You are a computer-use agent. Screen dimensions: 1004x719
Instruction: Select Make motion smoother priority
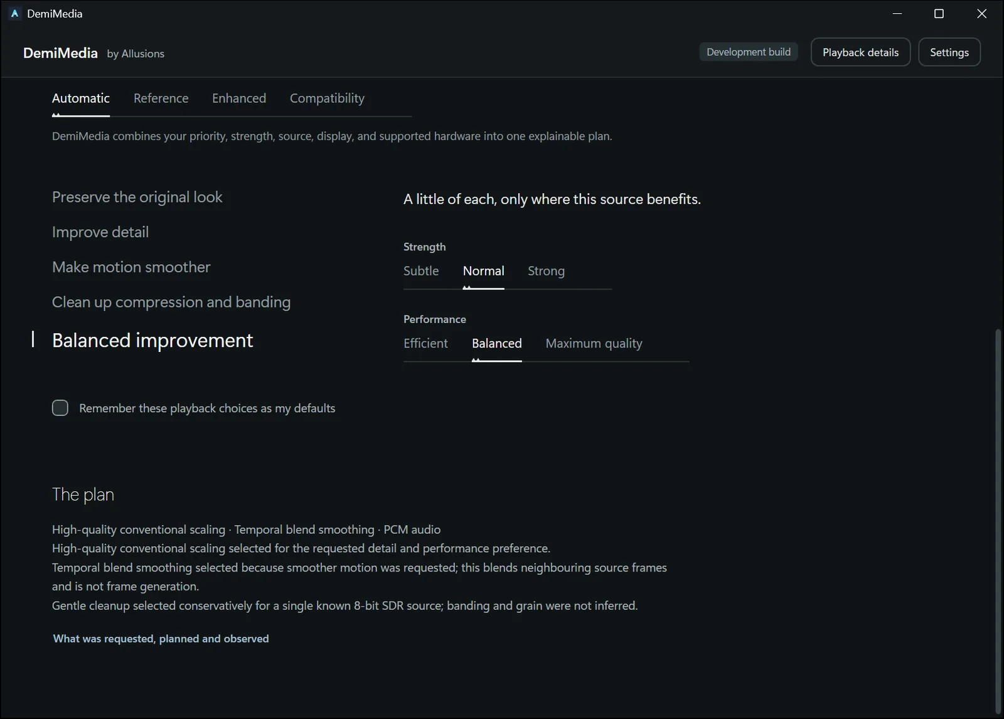[131, 267]
